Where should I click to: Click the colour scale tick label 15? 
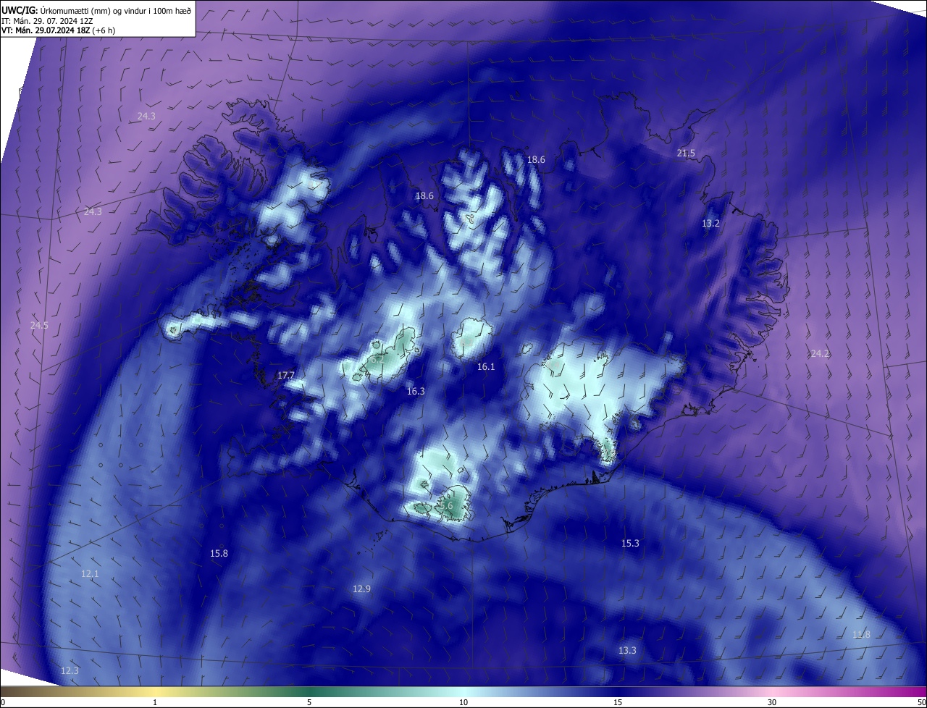click(x=618, y=702)
